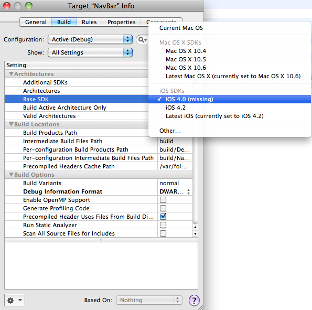Click the search magnifier icon in search field
Screen dimensions: 312x310
pos(142,40)
